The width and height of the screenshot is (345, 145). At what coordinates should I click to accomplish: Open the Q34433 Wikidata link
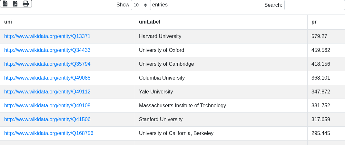click(x=47, y=50)
